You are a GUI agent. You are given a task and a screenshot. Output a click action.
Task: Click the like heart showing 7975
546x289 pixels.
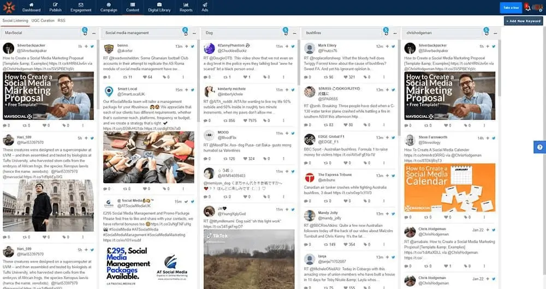[x=245, y=121]
